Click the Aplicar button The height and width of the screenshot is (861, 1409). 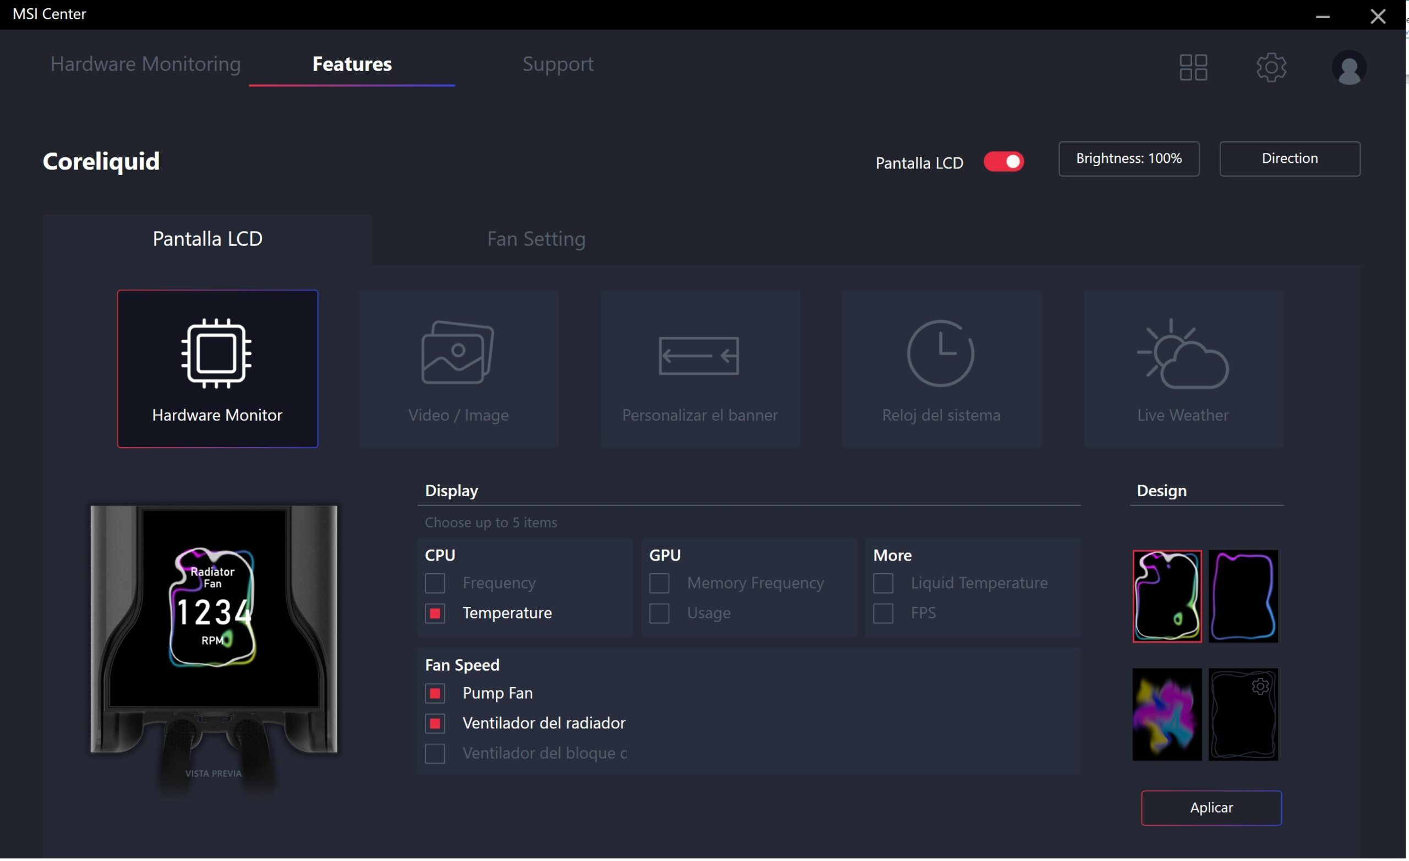coord(1211,808)
